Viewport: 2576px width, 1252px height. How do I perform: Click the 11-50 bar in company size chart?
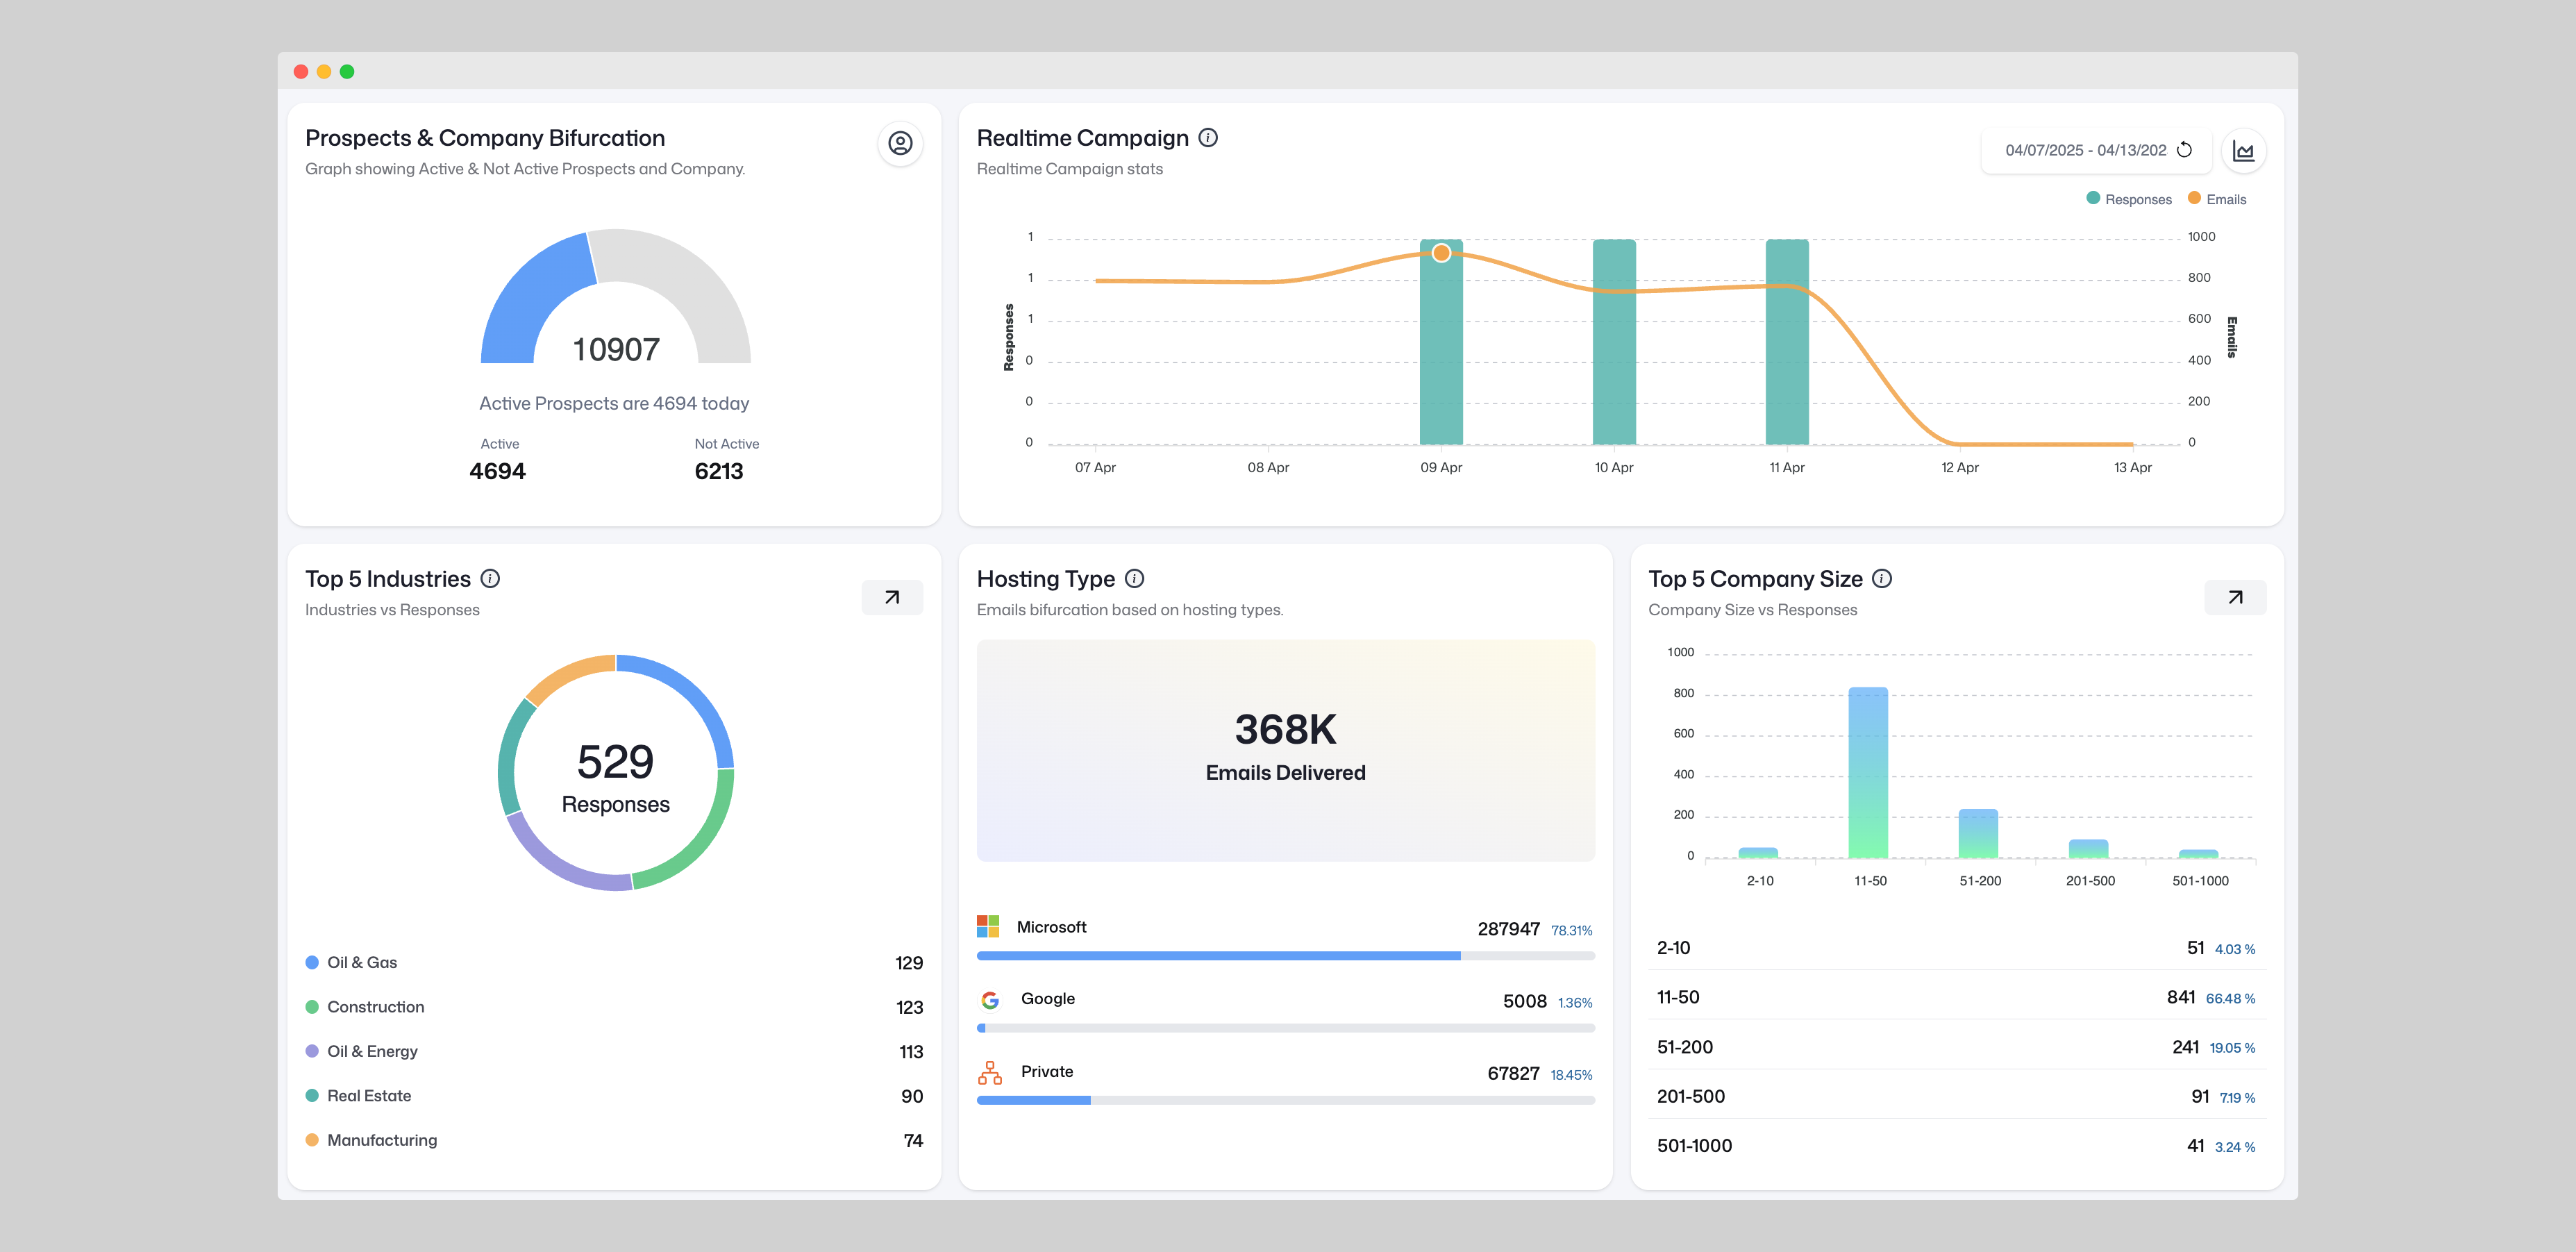1868,772
